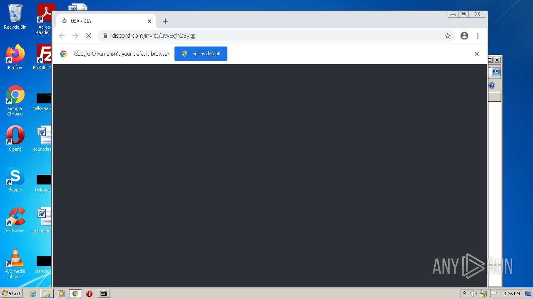
Task: Go back to previous page in Chrome
Action: pos(62,36)
